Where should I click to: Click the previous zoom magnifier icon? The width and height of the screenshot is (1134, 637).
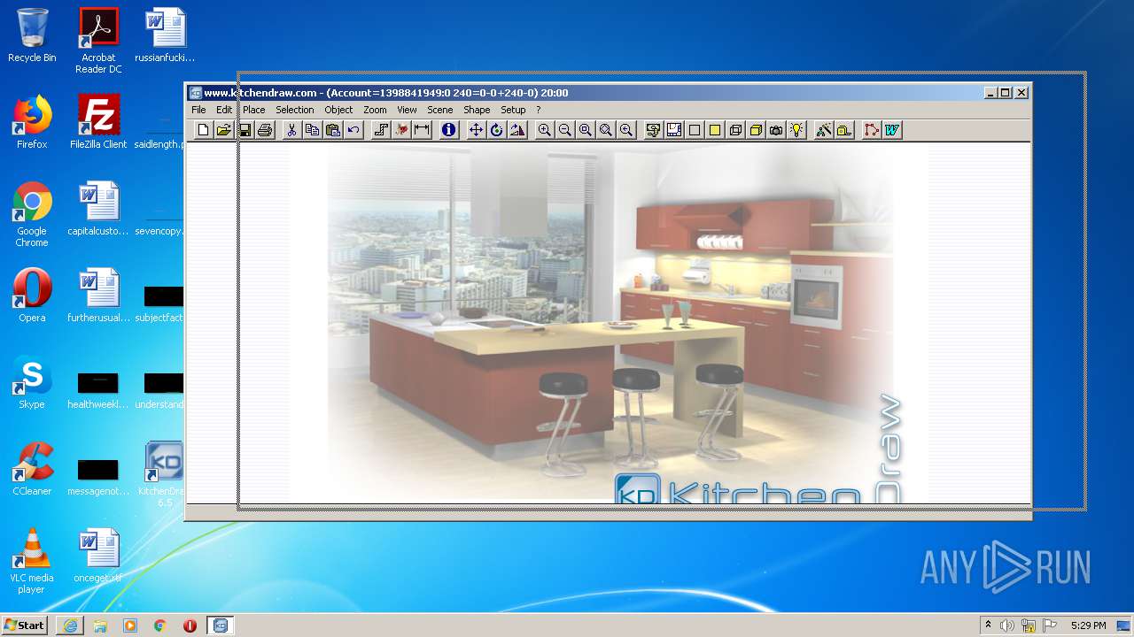(x=626, y=130)
